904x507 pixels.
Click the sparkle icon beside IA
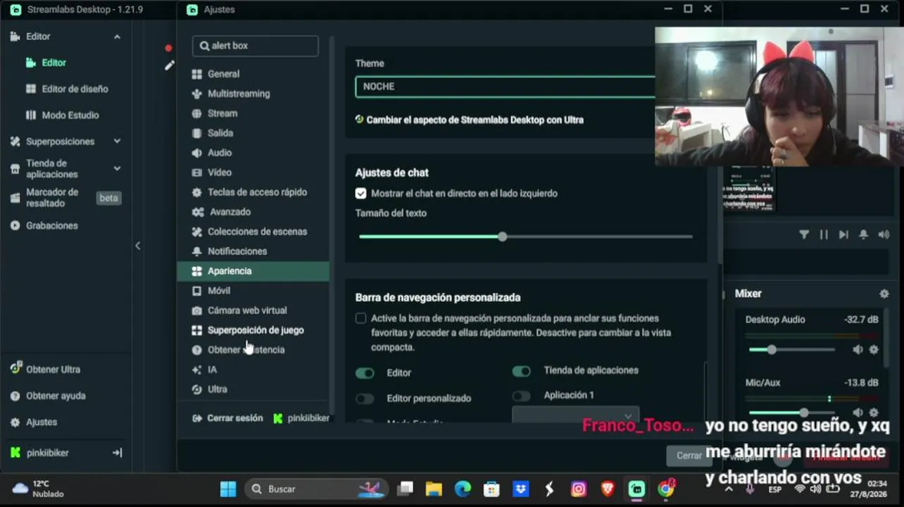(x=197, y=370)
